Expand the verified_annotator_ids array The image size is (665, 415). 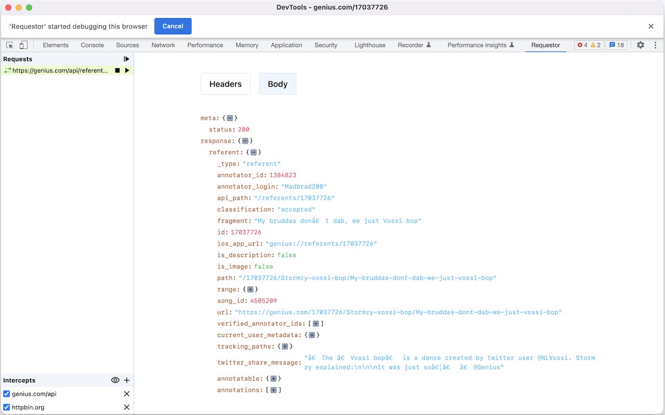tap(316, 324)
